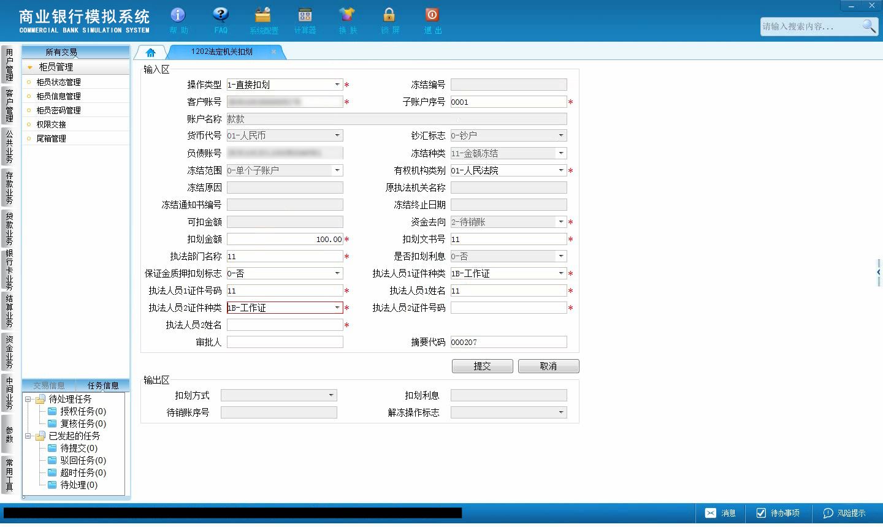Screen dimensions: 883x527
Task: Open 柜员密码管理 menu entry
Action: click(58, 110)
